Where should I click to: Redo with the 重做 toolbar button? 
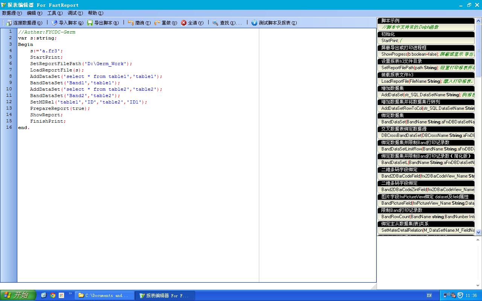[x=166, y=23]
